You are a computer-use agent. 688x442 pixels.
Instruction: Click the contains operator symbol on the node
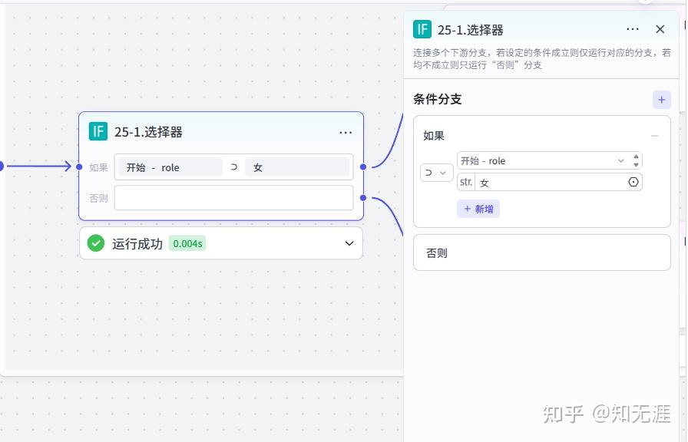234,167
